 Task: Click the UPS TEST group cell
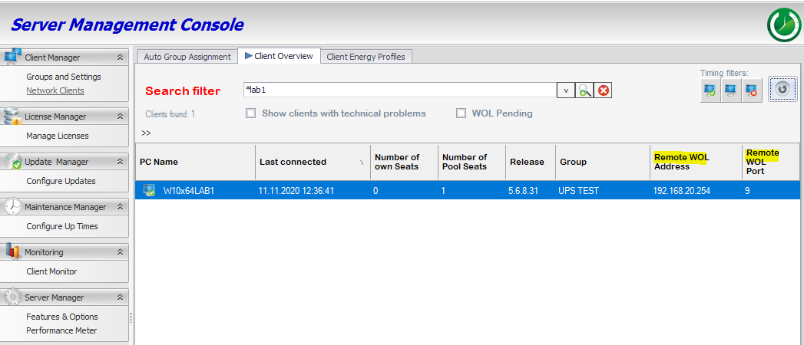coord(579,191)
